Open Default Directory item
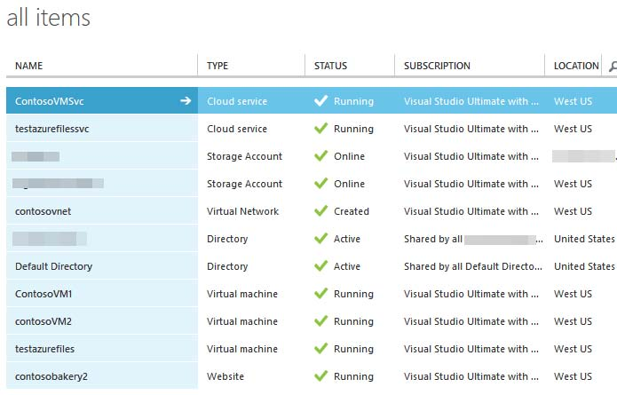Viewport: 617px width, 395px height. 53,266
